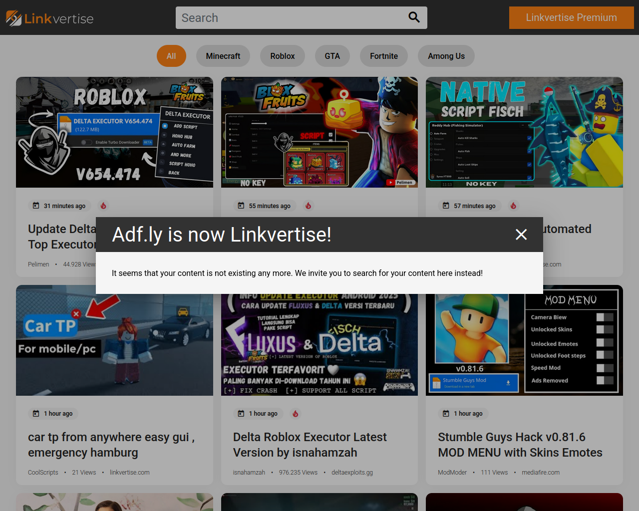Viewport: 639px width, 511px height.
Task: Close the Adf.ly notice dialog
Action: (x=521, y=235)
